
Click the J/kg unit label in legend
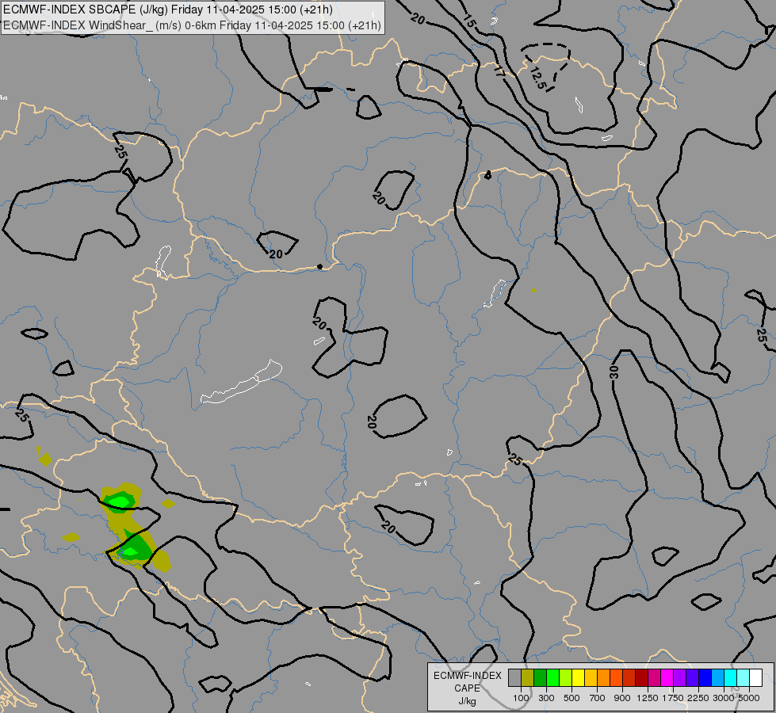pyautogui.click(x=467, y=701)
